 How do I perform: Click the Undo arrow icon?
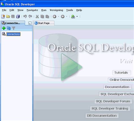(25, 17)
